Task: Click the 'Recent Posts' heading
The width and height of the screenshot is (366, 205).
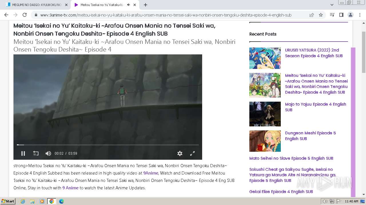Action: [x=263, y=34]
